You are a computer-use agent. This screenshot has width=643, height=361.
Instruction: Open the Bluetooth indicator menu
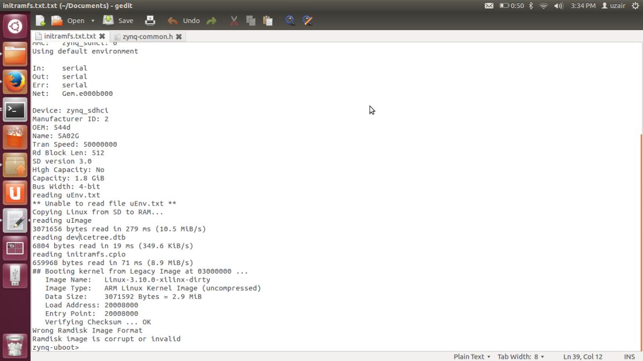pyautogui.click(x=531, y=6)
